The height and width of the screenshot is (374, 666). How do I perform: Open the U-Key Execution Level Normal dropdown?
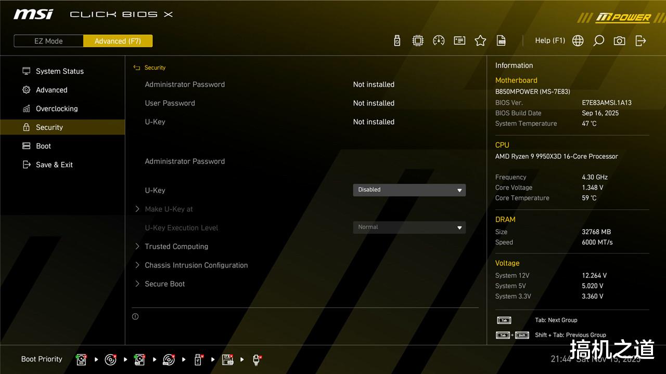pyautogui.click(x=409, y=228)
